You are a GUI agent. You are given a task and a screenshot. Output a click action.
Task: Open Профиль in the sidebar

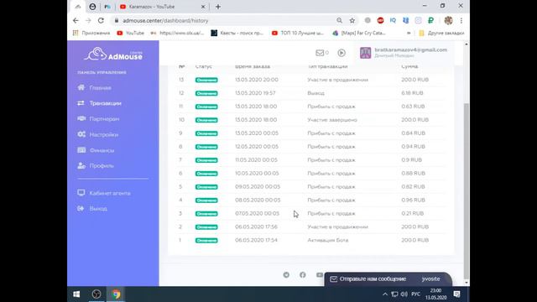click(x=102, y=166)
